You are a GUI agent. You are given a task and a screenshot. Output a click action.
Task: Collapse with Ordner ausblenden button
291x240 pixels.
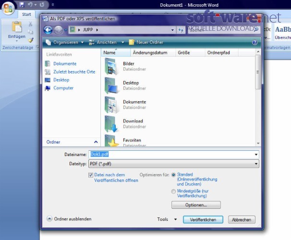pos(69,219)
